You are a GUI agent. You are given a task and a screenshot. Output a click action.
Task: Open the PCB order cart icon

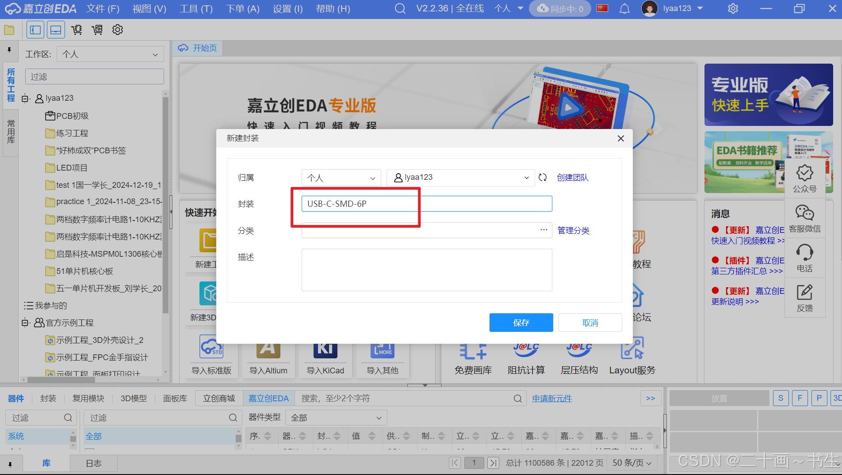[97, 30]
